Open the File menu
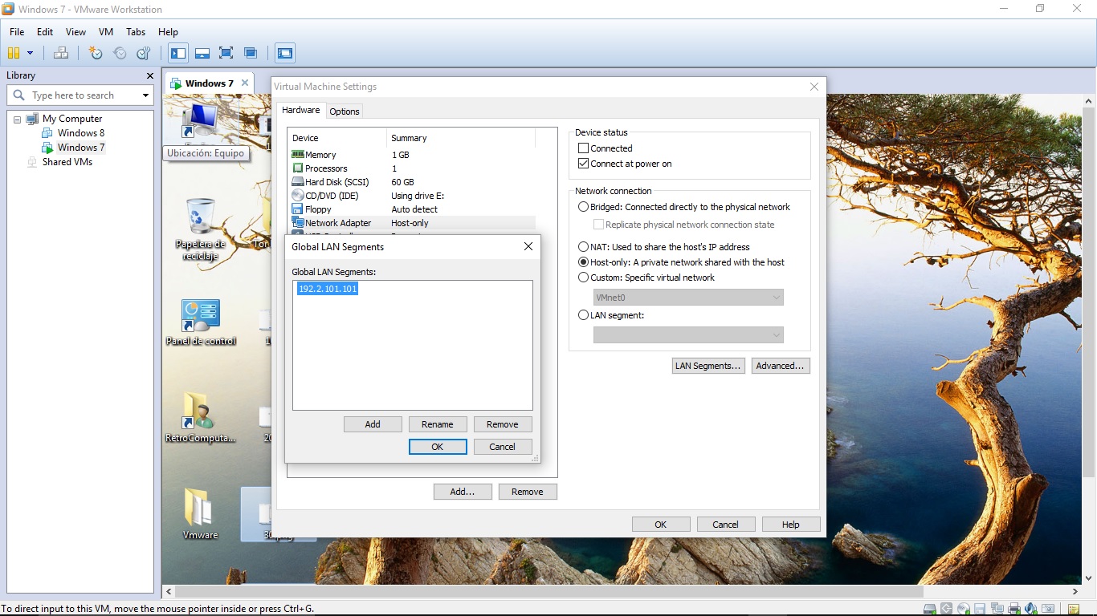This screenshot has width=1097, height=616. (17, 32)
